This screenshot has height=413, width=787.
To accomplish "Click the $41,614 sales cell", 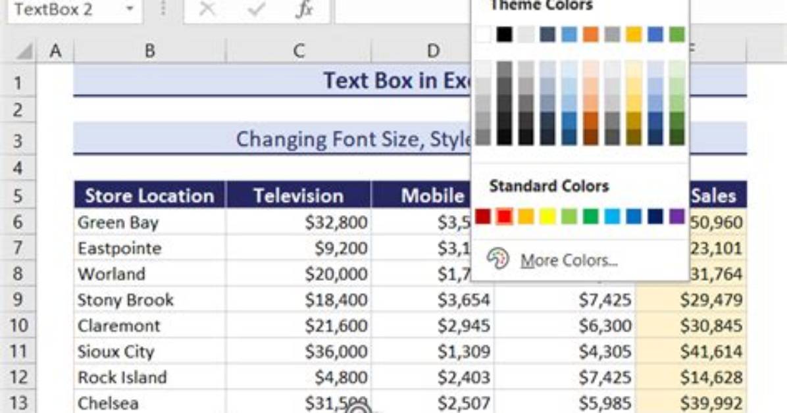I will (x=691, y=351).
